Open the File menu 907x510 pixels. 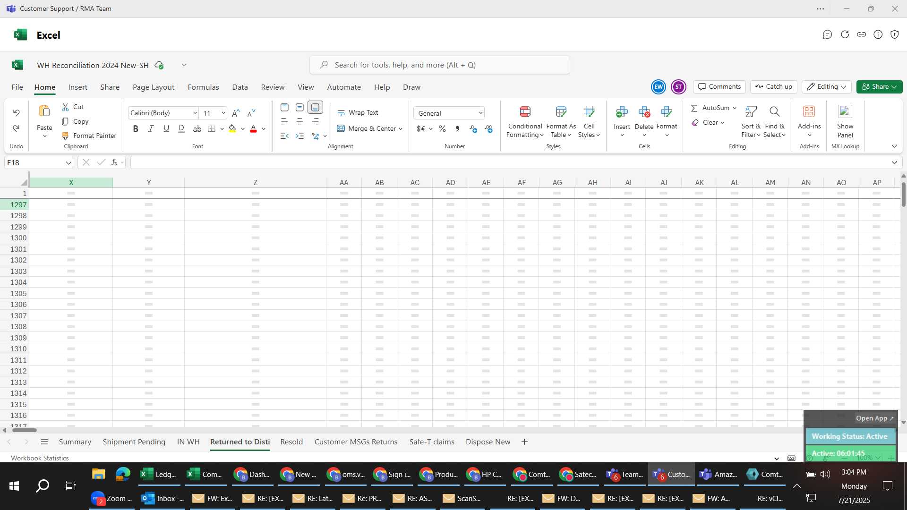(x=17, y=87)
